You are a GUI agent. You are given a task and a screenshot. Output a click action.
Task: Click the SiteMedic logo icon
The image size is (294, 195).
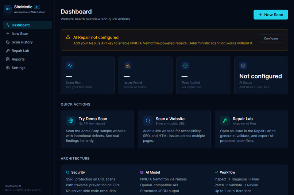8,9
